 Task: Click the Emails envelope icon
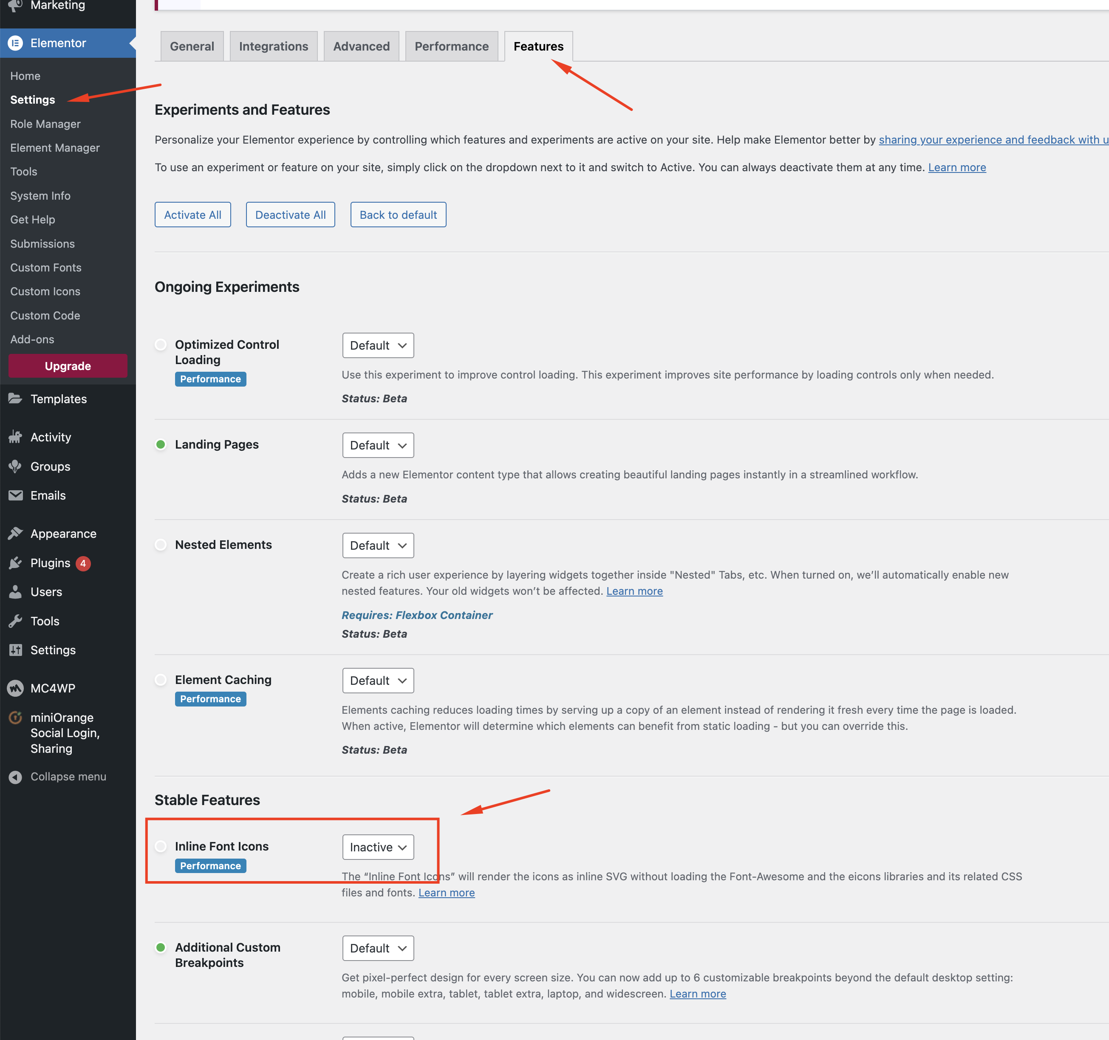[16, 495]
